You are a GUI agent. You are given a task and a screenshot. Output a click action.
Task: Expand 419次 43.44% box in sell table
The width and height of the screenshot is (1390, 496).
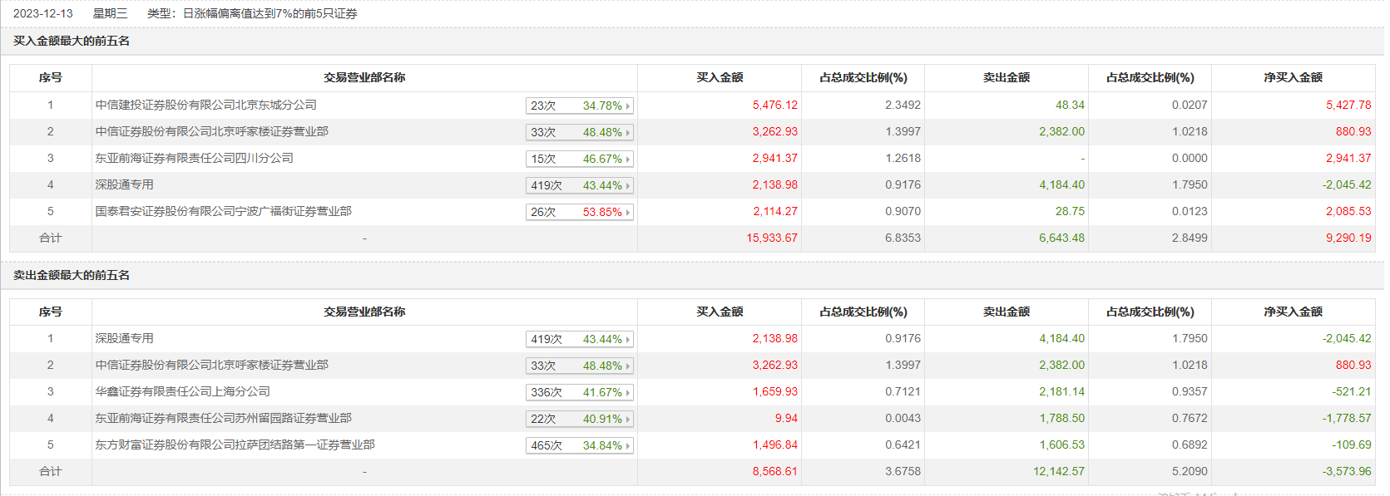(580, 339)
